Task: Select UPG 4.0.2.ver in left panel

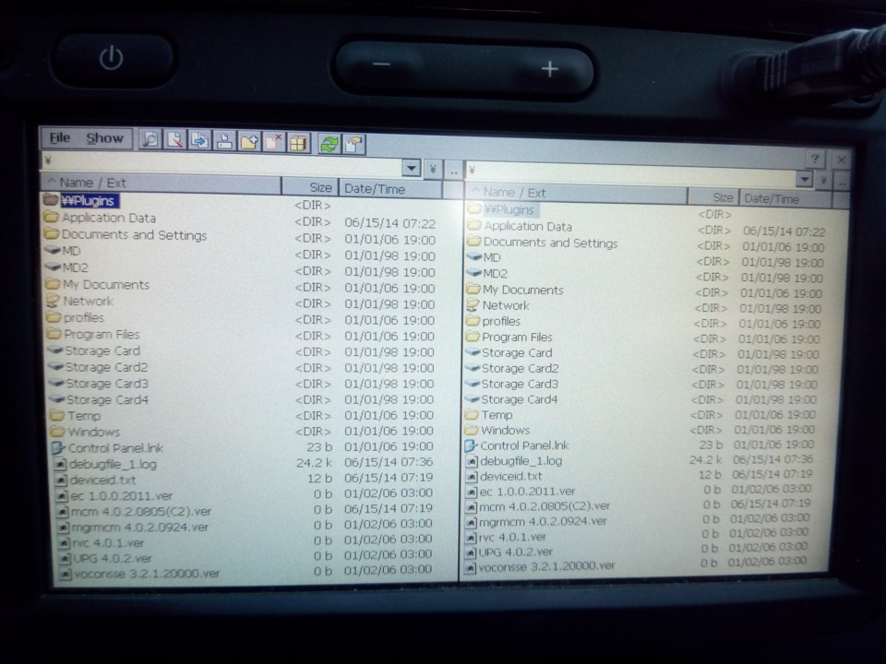Action: (x=113, y=559)
